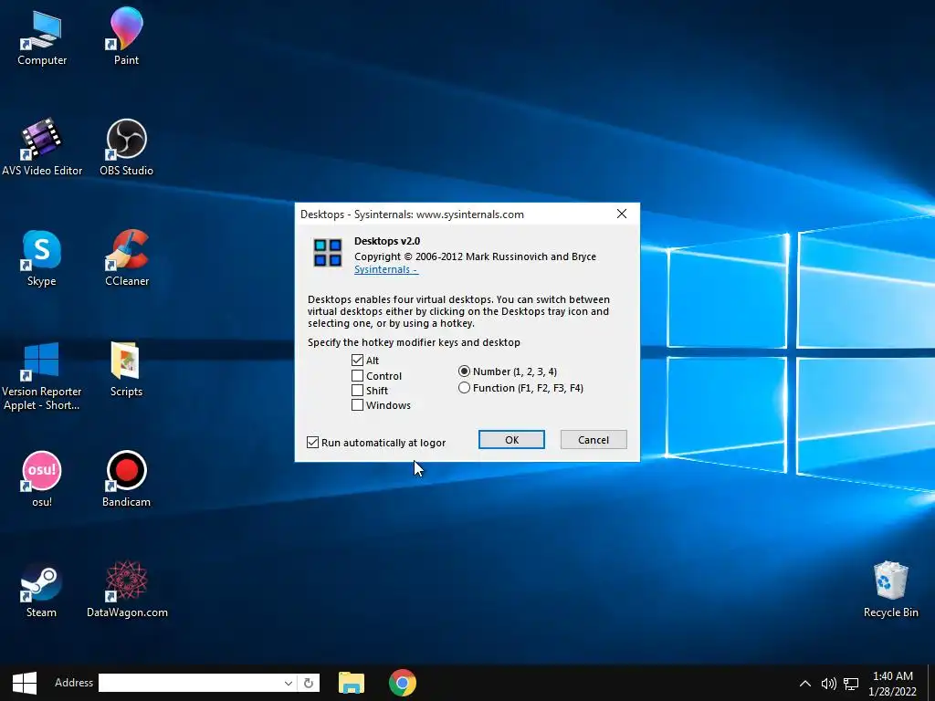Select the Paint desktop icon
Screen dimensions: 935x701
pyautogui.click(x=126, y=36)
